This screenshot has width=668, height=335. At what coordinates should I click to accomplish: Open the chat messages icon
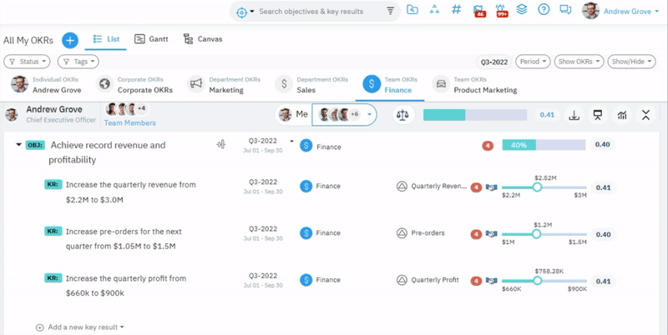pyautogui.click(x=565, y=11)
